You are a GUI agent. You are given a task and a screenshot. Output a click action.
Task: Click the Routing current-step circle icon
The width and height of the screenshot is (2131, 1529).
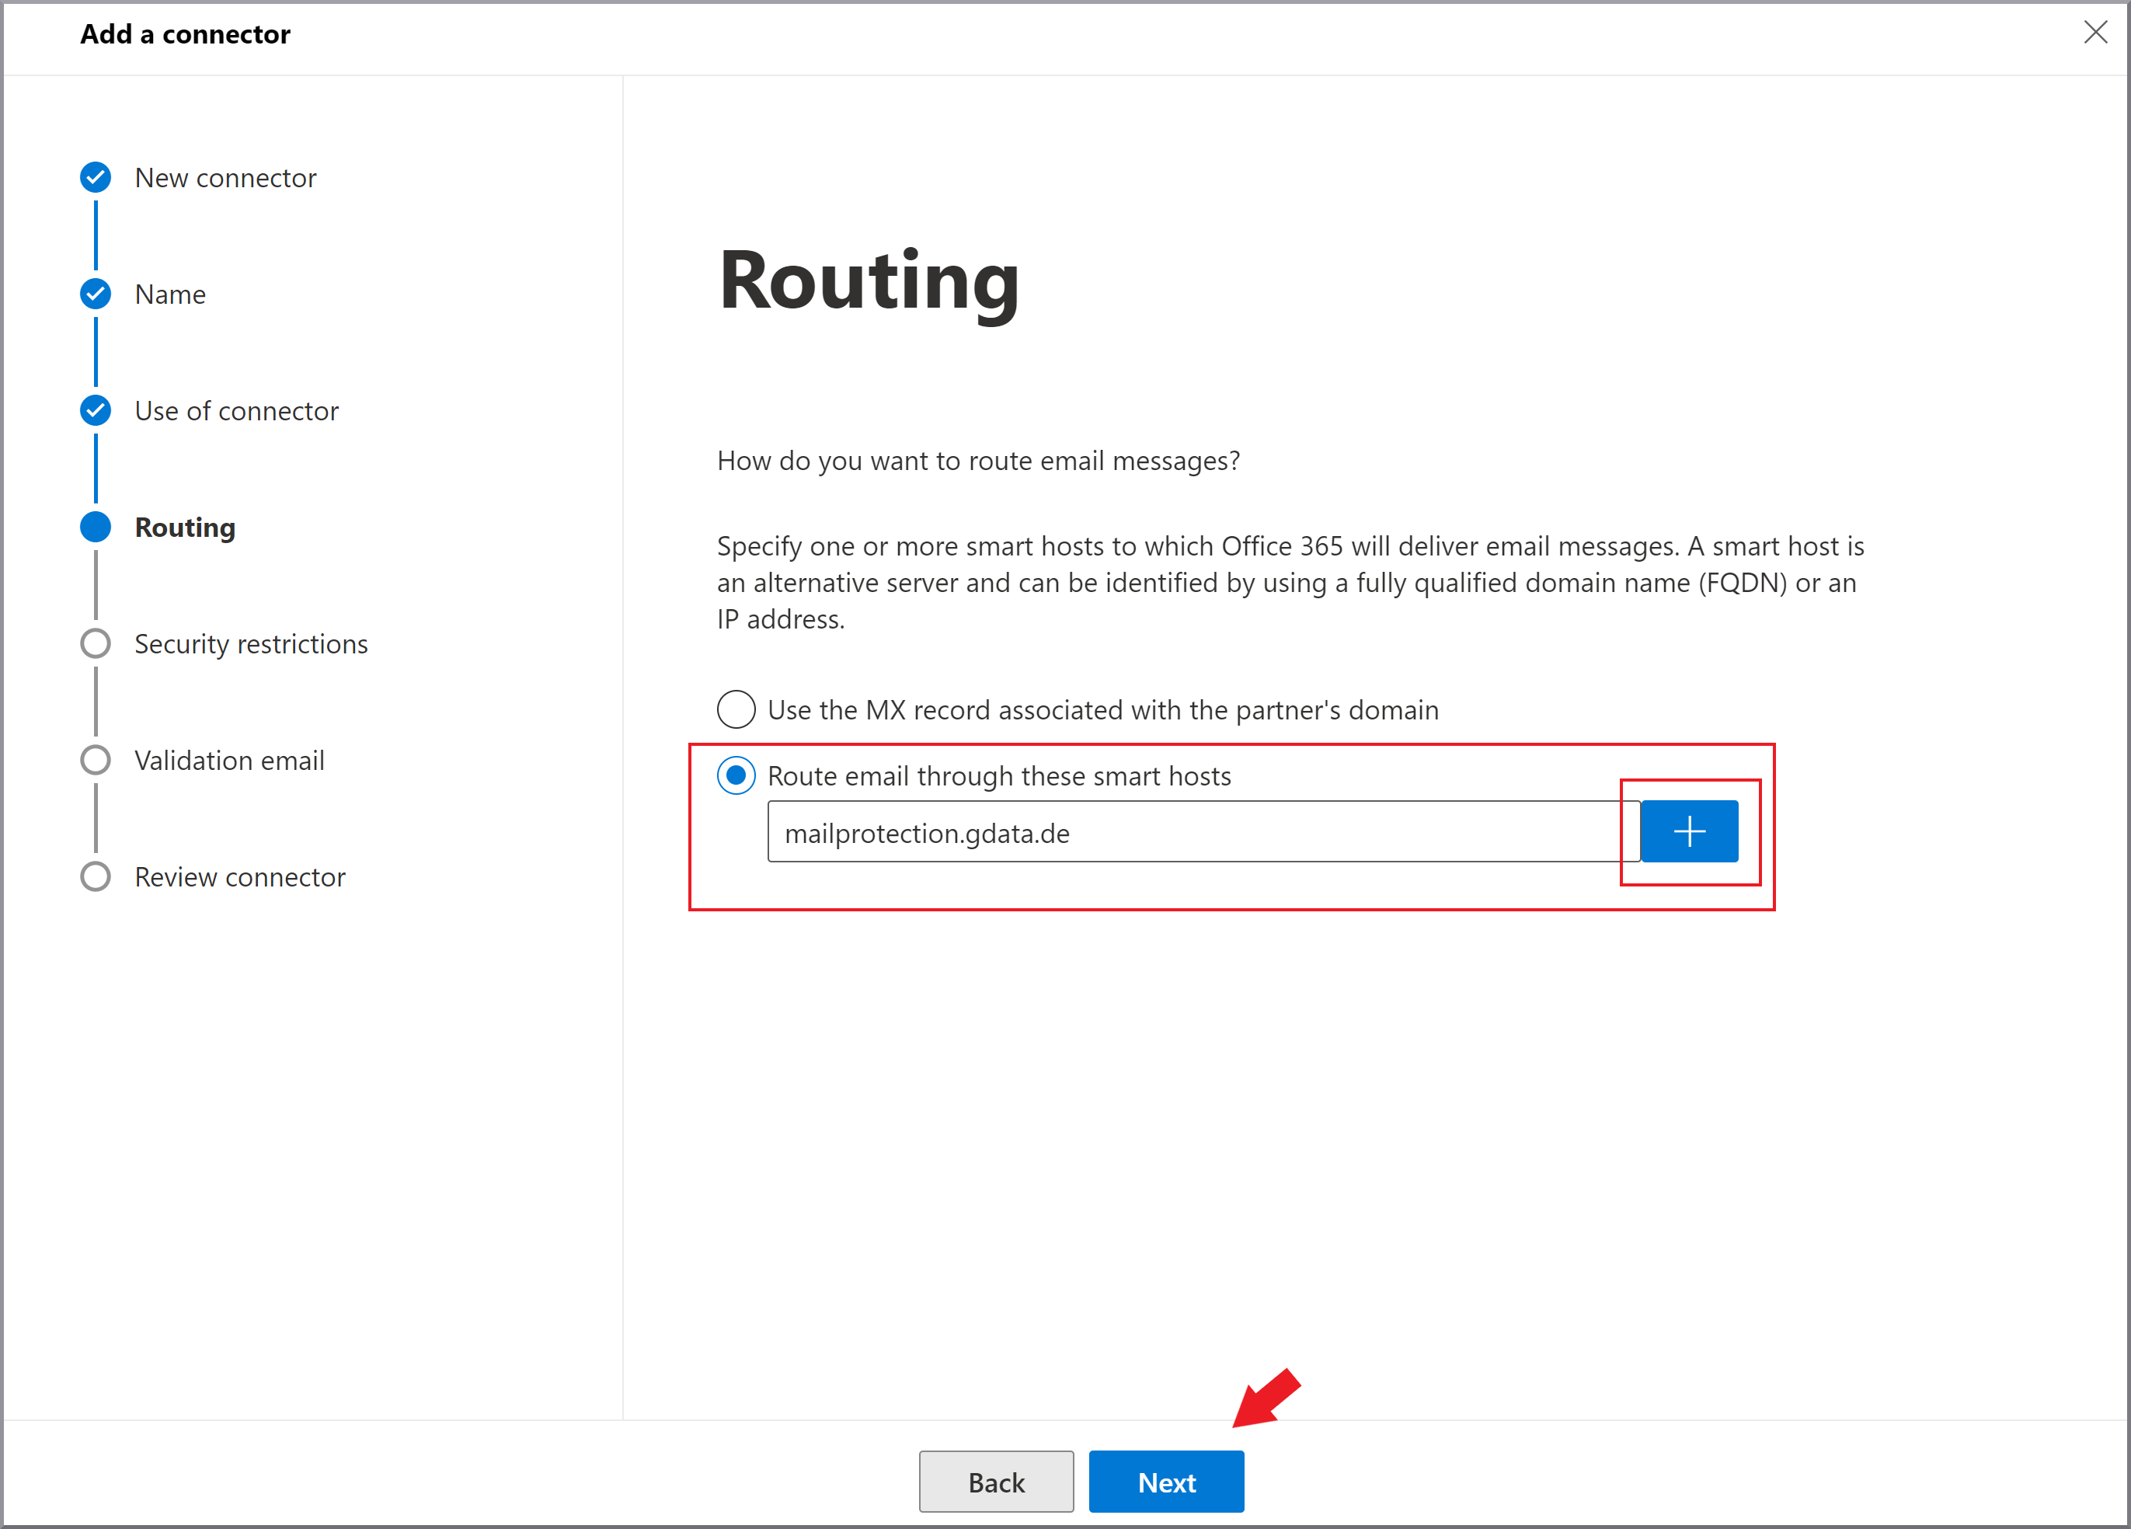click(95, 528)
